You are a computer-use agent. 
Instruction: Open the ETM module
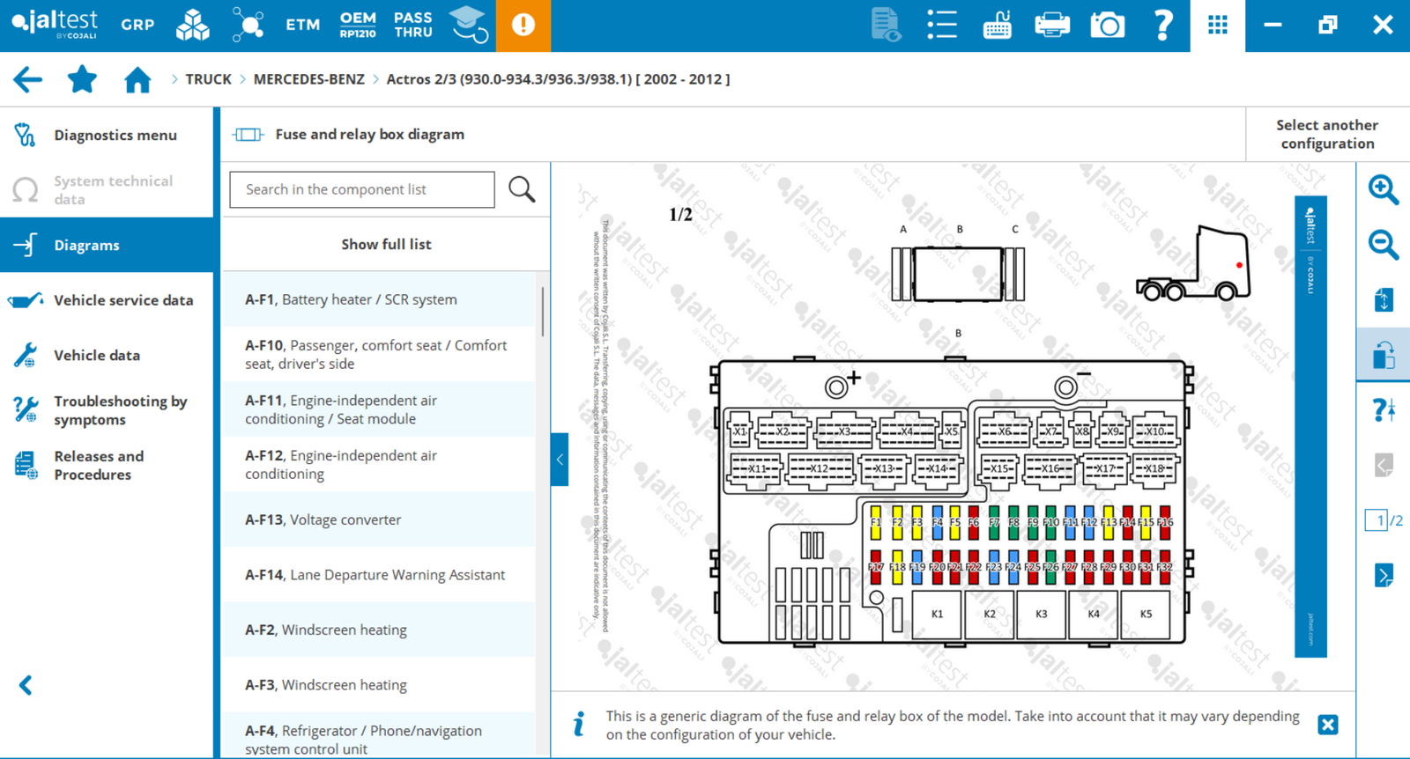click(x=302, y=25)
